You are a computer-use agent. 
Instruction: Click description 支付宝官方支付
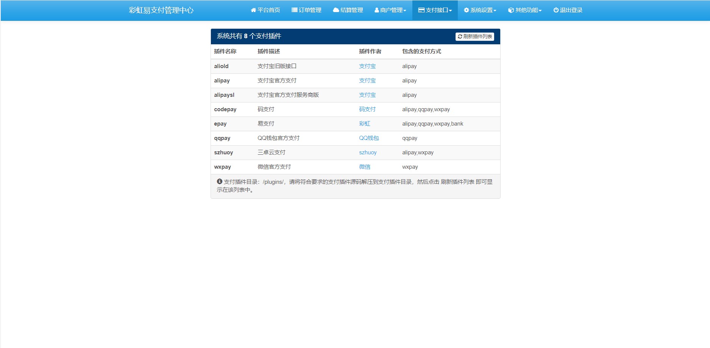coord(277,81)
